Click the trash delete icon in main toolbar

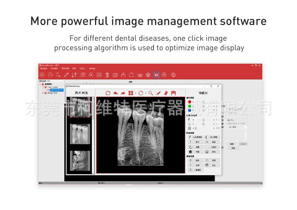(107, 75)
